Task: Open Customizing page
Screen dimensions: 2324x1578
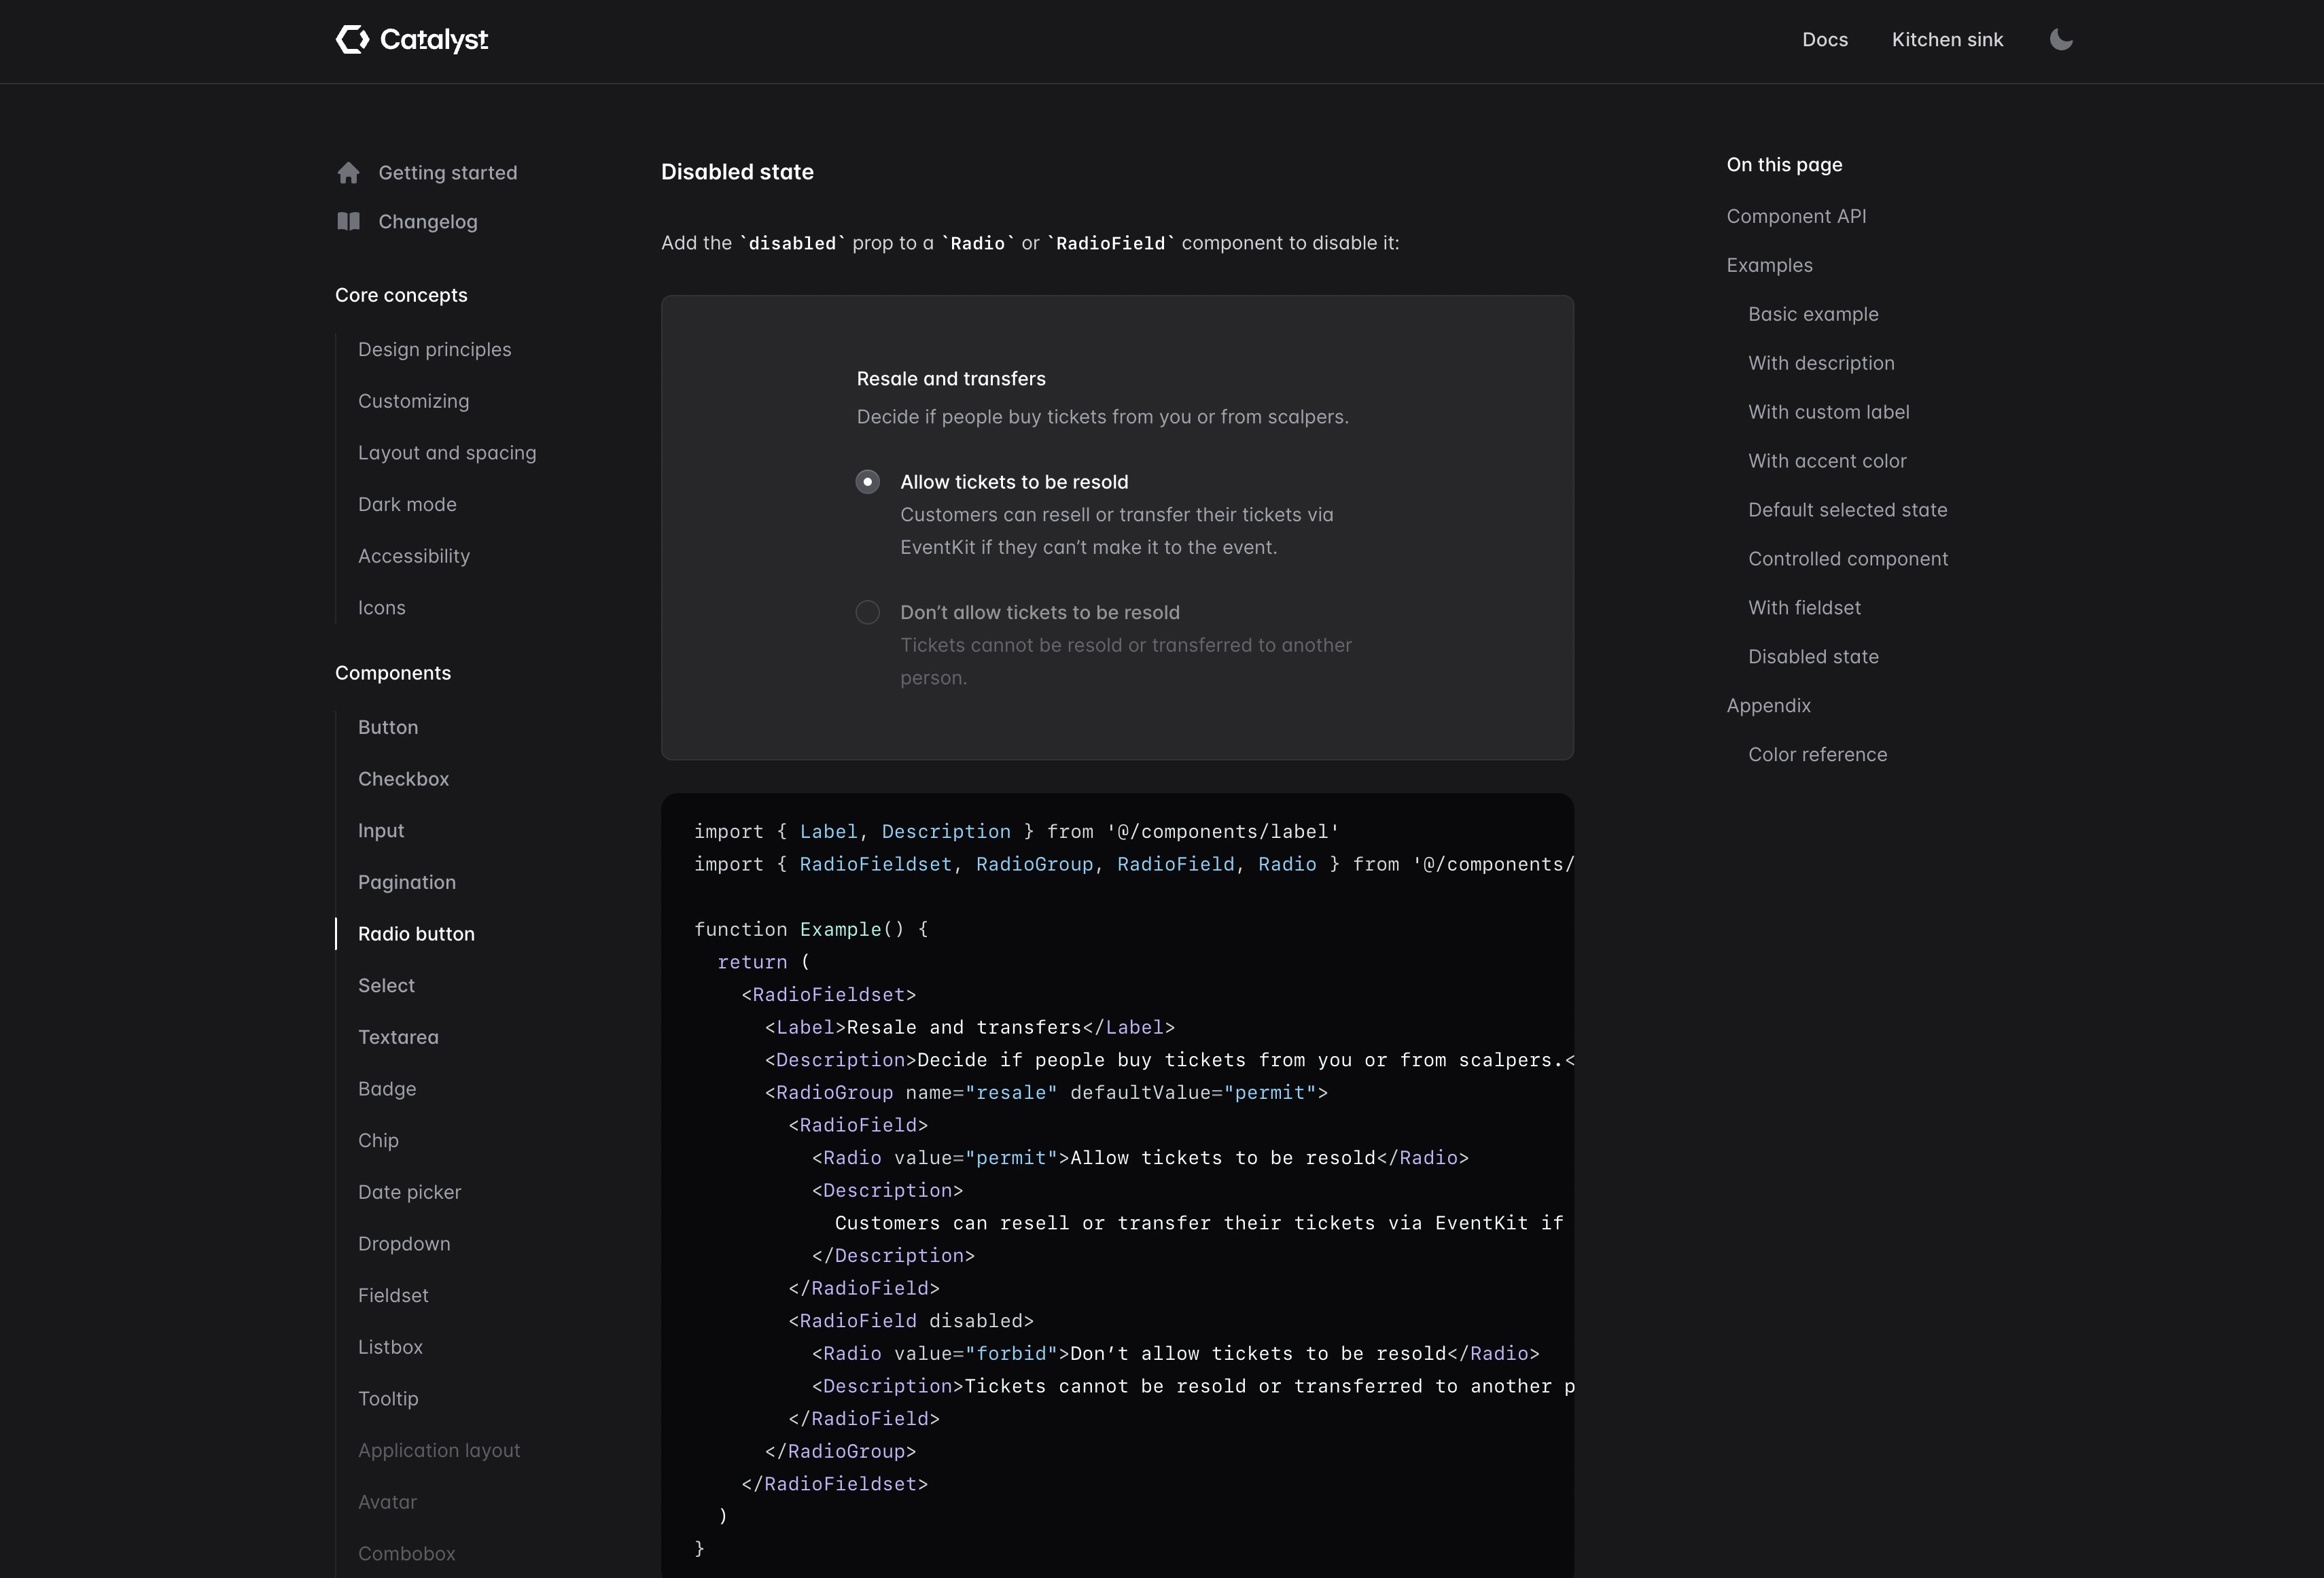Action: click(414, 401)
